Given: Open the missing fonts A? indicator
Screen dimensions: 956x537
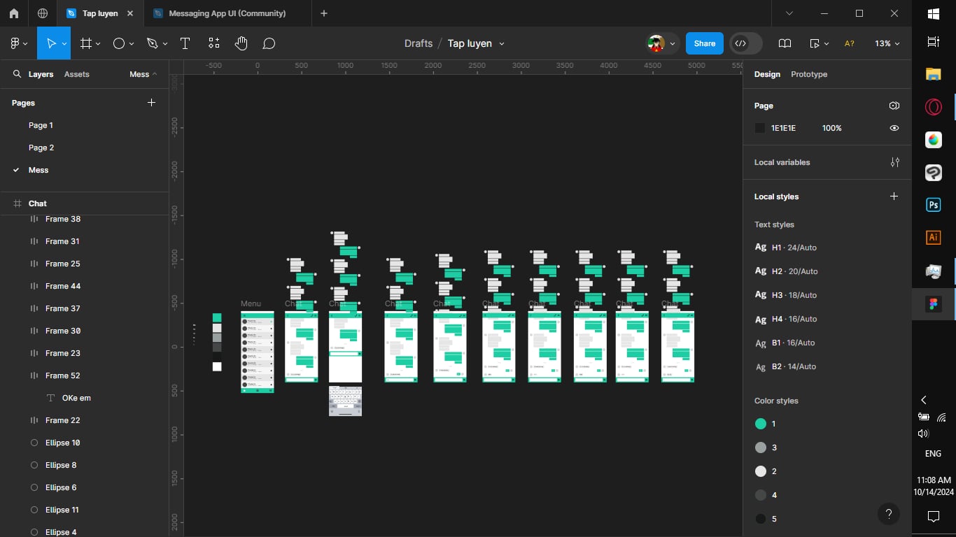Looking at the screenshot, I should pyautogui.click(x=850, y=43).
